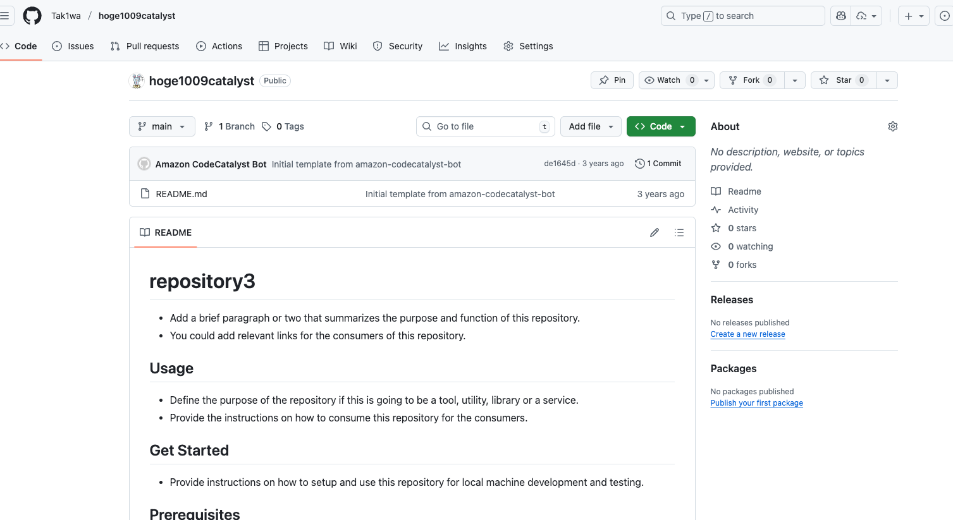
Task: Open the README.md file
Action: coord(181,194)
